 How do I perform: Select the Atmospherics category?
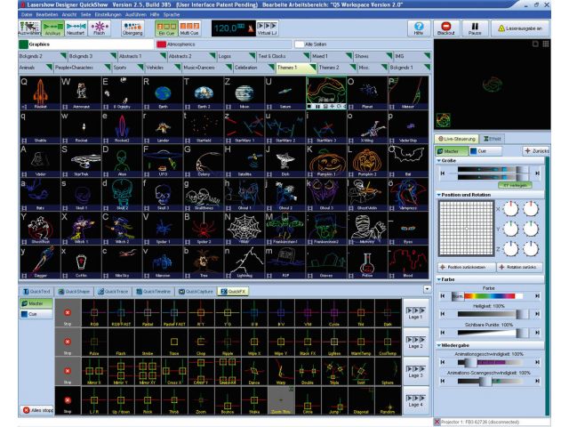pyautogui.click(x=224, y=44)
